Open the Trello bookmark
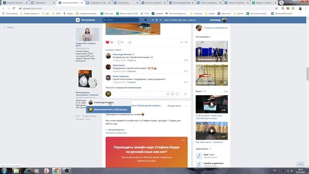309x174 pixels. (145, 14)
